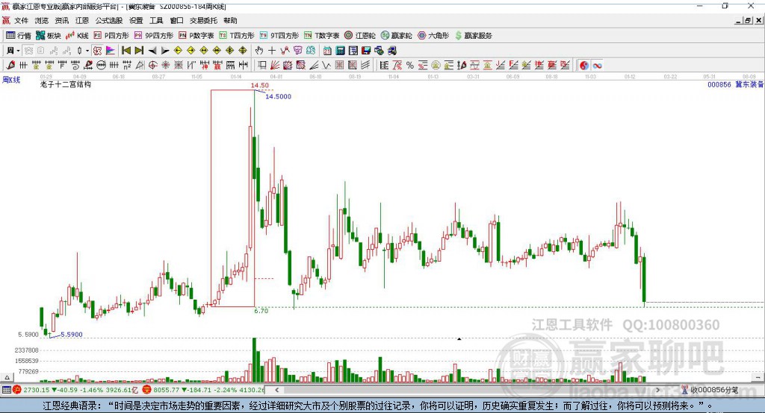Click the save floppy disk icon
Image resolution: width=765 pixels, height=413 pixels.
[x=366, y=51]
